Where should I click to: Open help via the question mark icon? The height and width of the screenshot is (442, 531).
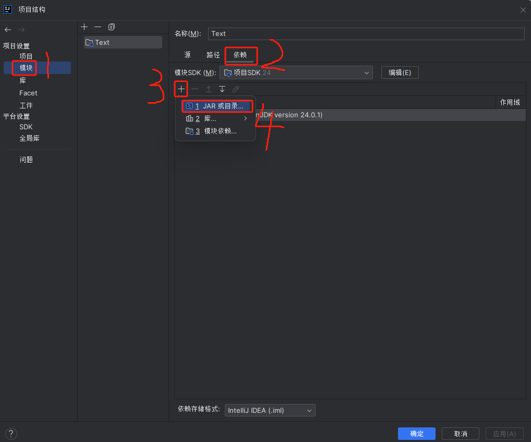point(10,433)
